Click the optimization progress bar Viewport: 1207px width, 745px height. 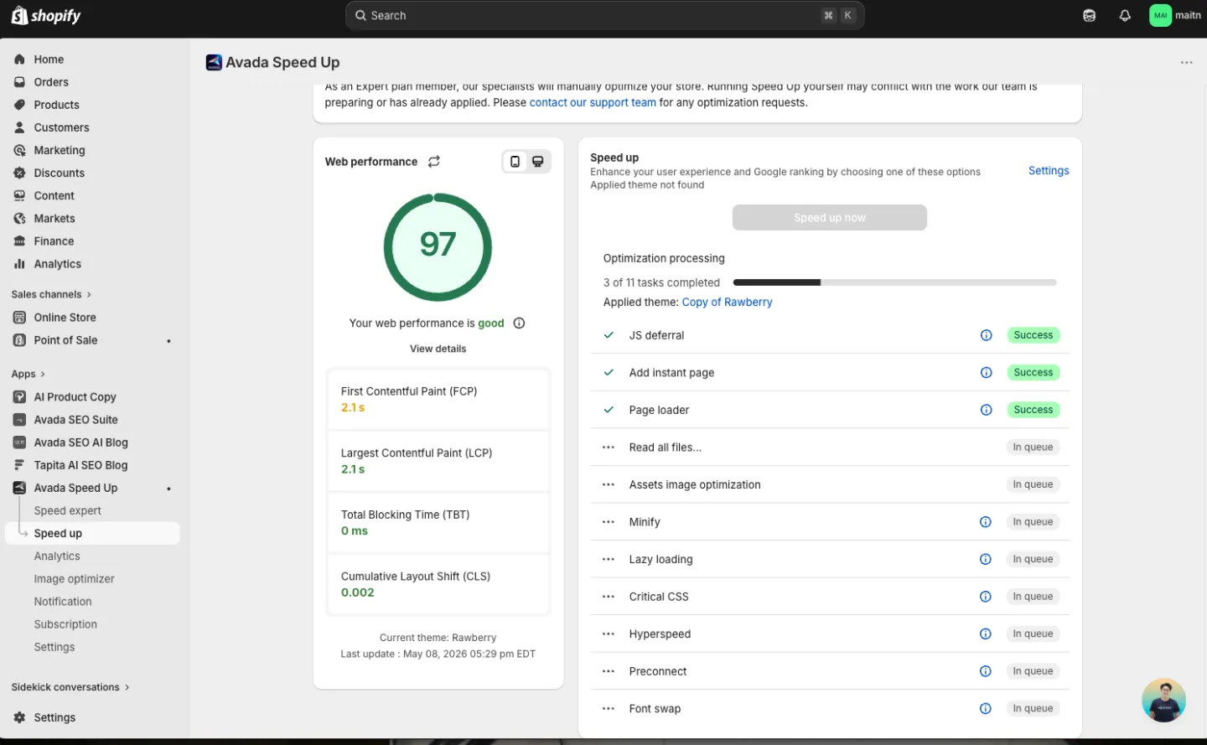[894, 282]
